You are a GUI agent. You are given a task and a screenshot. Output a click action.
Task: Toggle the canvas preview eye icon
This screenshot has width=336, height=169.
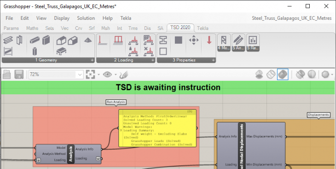[107, 75]
